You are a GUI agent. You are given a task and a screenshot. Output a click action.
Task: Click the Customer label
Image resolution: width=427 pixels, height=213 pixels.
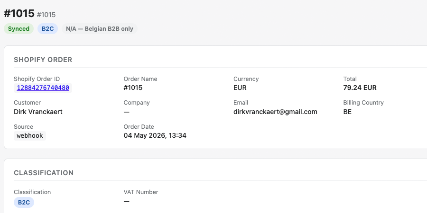tap(27, 102)
